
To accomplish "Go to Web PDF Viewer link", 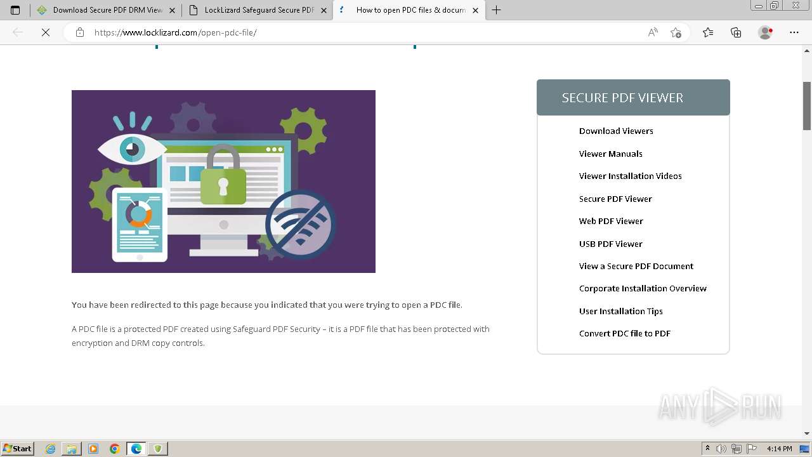I will point(611,221).
